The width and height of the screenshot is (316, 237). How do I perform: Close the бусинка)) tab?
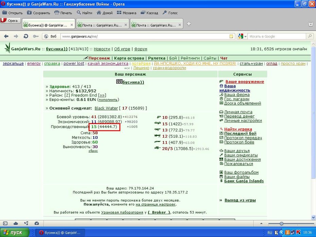[x=72, y=25]
